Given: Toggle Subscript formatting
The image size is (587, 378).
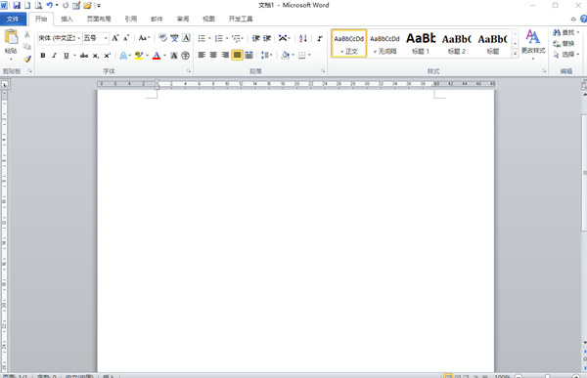Looking at the screenshot, I should click(x=96, y=56).
